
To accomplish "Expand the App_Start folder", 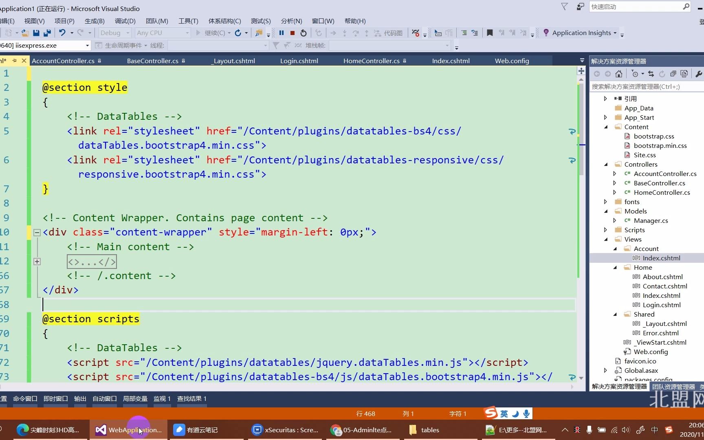I will click(x=605, y=117).
